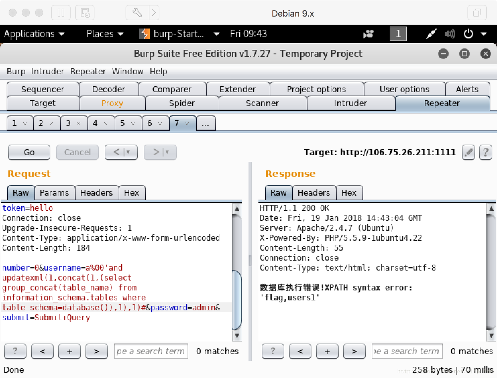Select the request Params tab
497x378 pixels.
(x=54, y=193)
